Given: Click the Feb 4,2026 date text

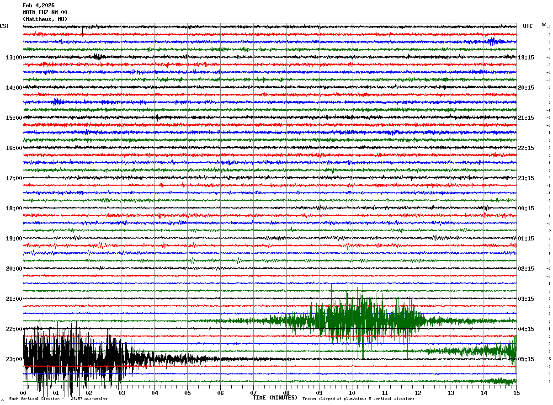Looking at the screenshot, I should pyautogui.click(x=38, y=5).
